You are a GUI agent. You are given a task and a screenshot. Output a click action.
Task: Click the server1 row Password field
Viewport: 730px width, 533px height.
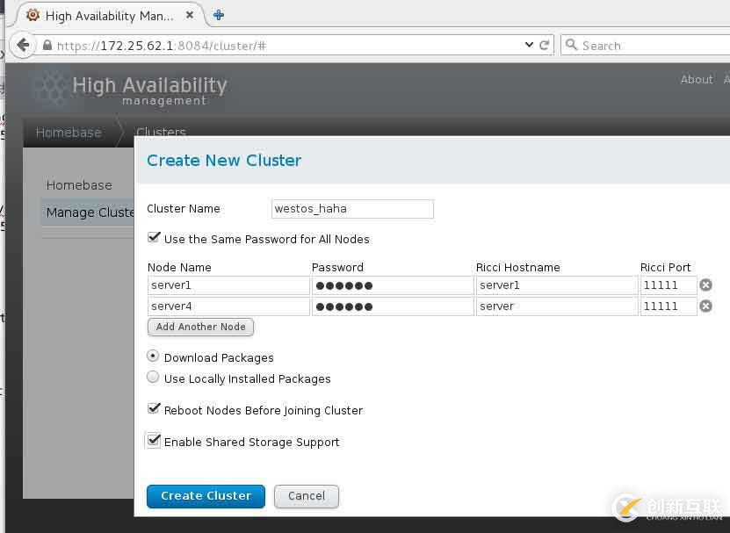point(393,285)
